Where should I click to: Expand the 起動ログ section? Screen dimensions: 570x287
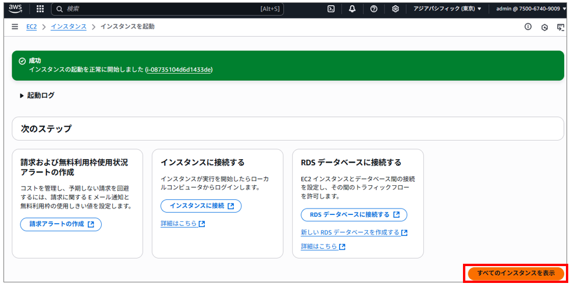point(37,95)
